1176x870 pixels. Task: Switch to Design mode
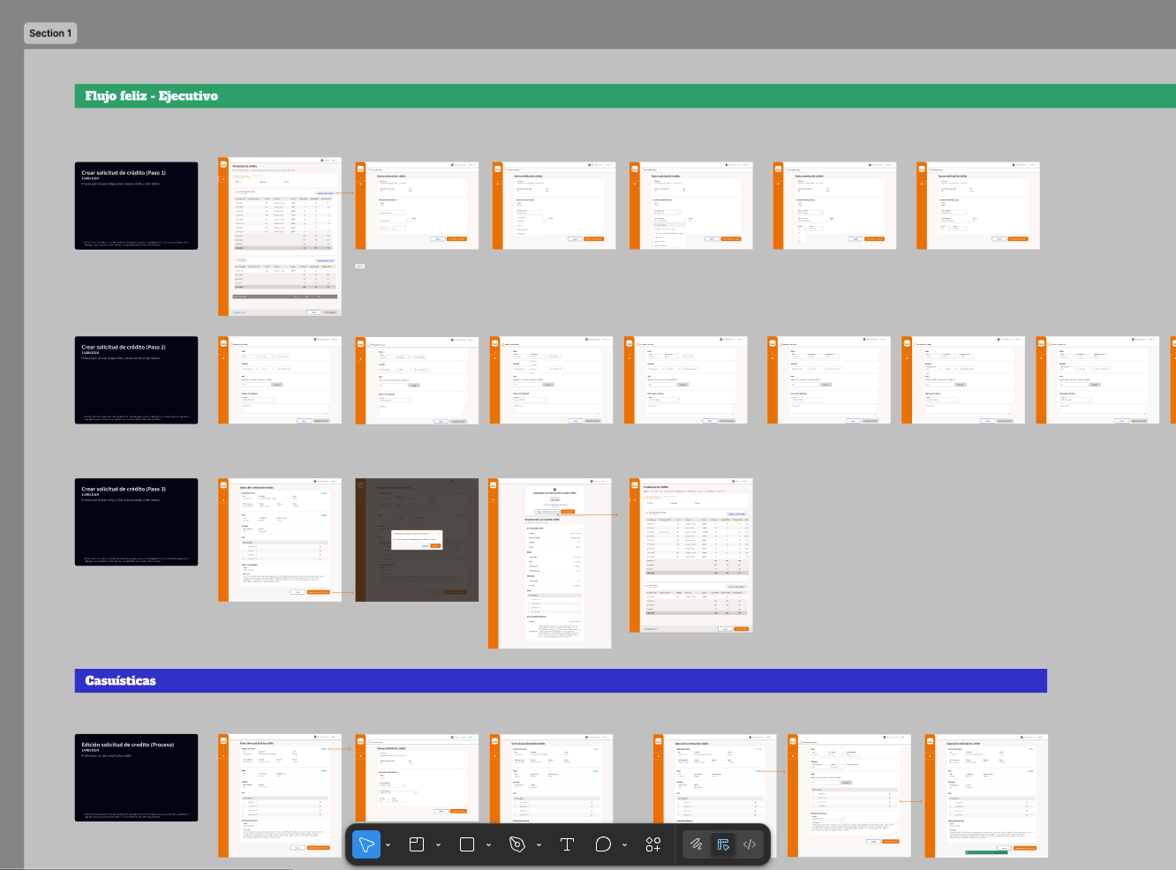[723, 844]
